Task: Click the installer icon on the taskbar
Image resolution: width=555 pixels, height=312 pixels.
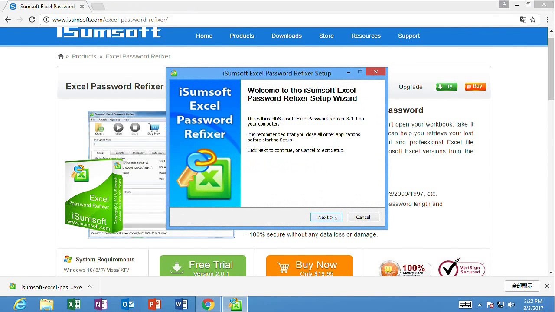Action: (x=235, y=305)
